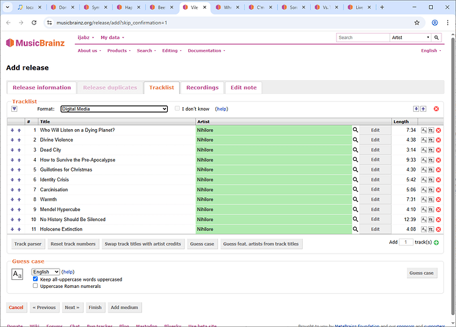The image size is (456, 327).
Task: Open the Release information tab
Action: click(42, 87)
